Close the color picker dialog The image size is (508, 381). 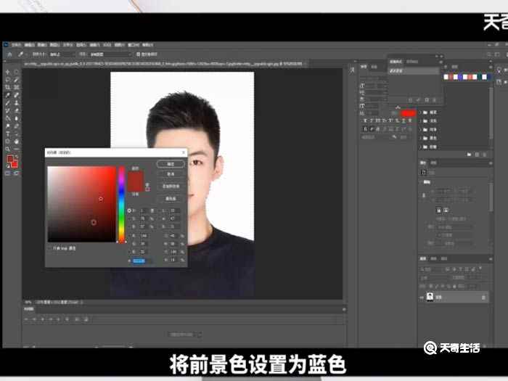[184, 152]
